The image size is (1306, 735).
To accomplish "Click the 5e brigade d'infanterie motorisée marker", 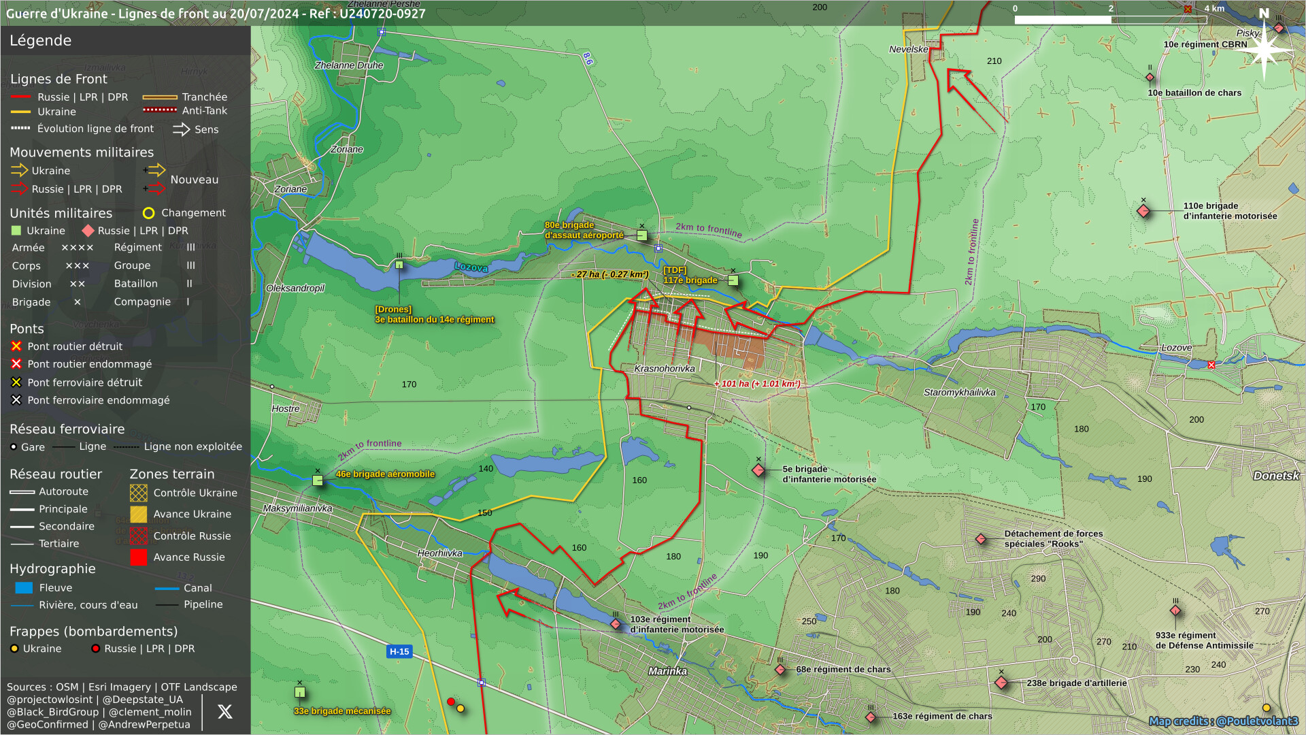I will [758, 470].
